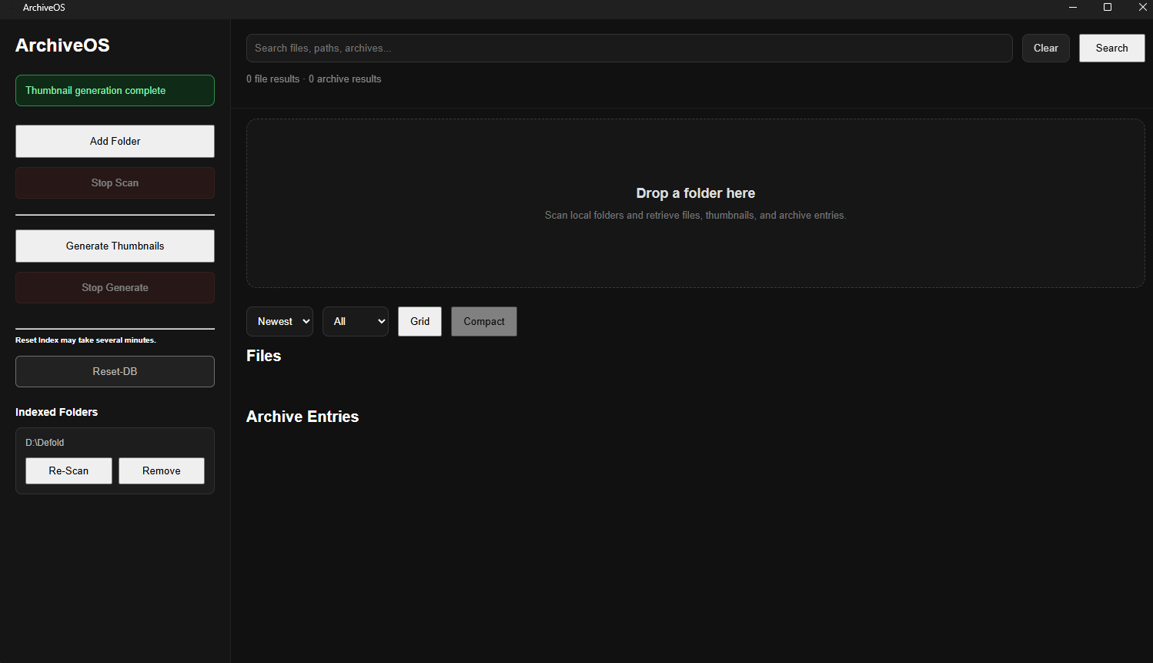The image size is (1153, 663).
Task: Click the Thumbnail generation complete status
Action: coord(115,90)
